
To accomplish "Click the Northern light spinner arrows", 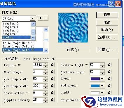I will pos(102,72).
